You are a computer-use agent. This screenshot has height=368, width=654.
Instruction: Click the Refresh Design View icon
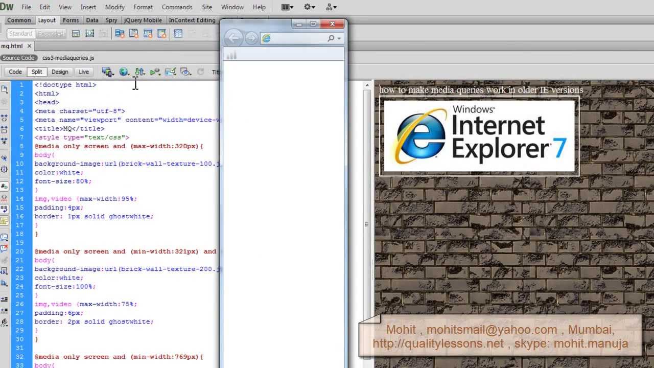click(201, 72)
